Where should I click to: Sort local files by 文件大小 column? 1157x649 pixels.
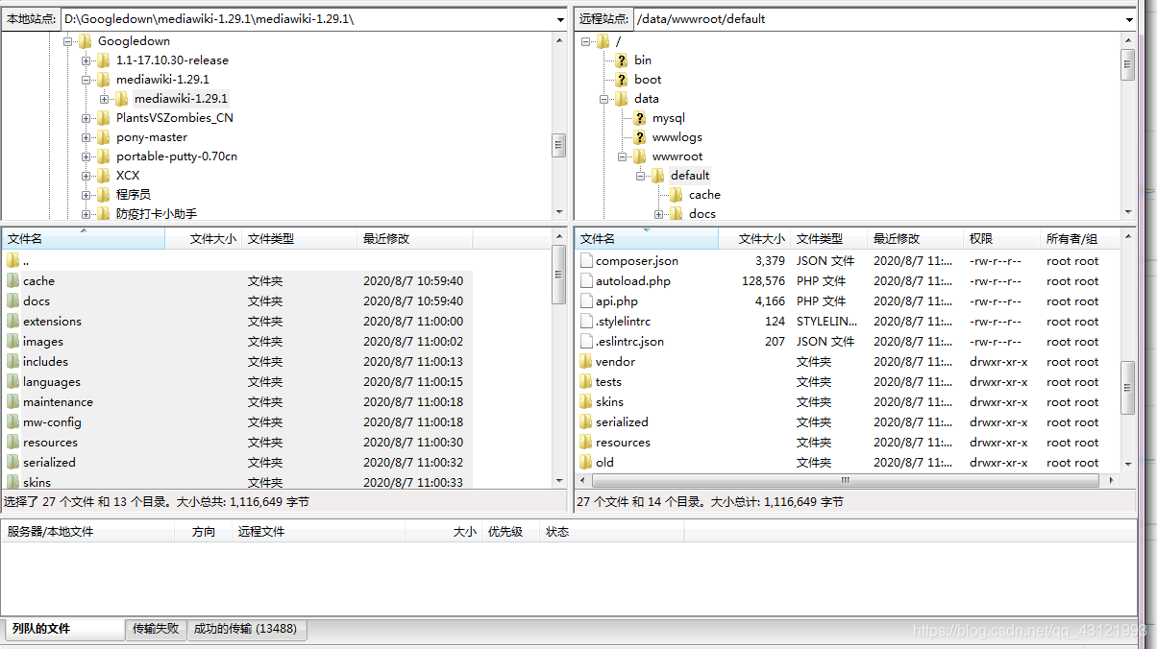(x=203, y=239)
